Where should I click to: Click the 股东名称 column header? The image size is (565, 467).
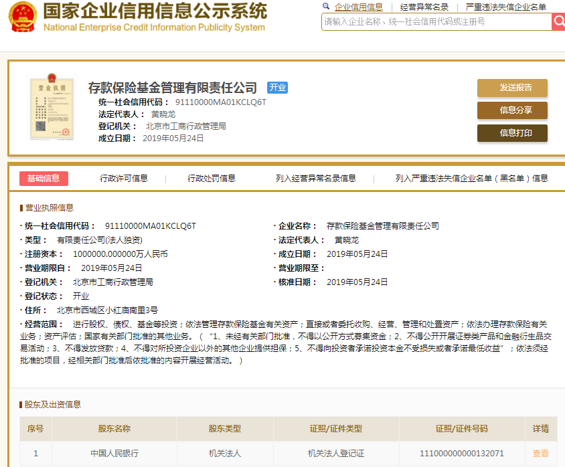point(114,429)
